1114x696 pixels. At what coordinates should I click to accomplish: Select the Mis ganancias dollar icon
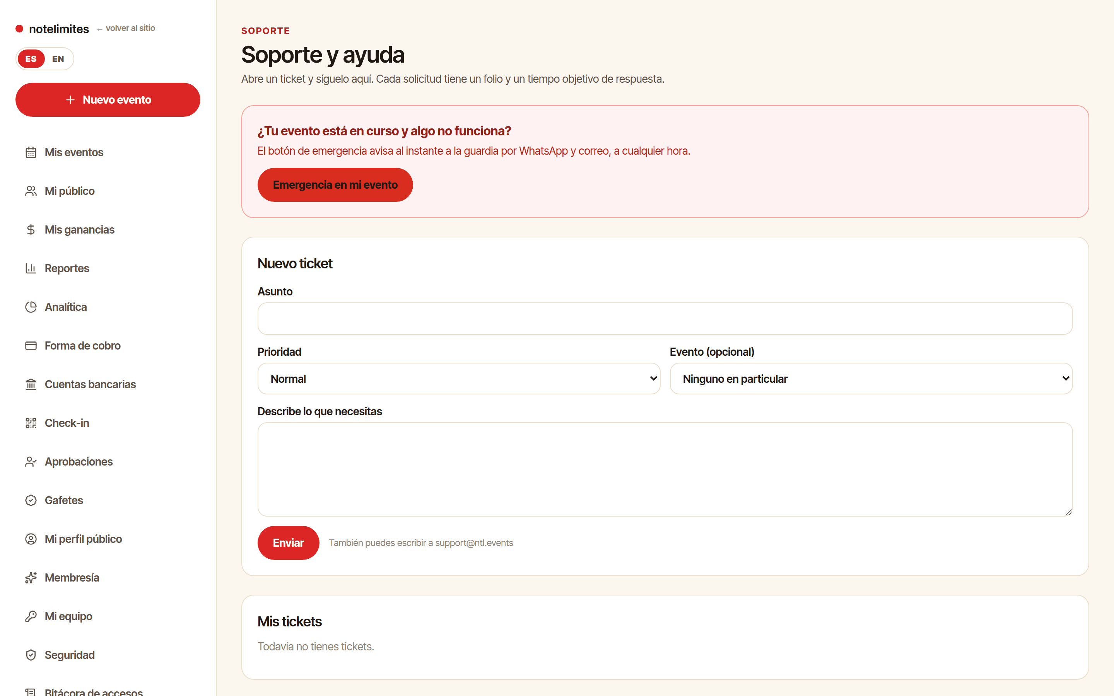coord(31,230)
